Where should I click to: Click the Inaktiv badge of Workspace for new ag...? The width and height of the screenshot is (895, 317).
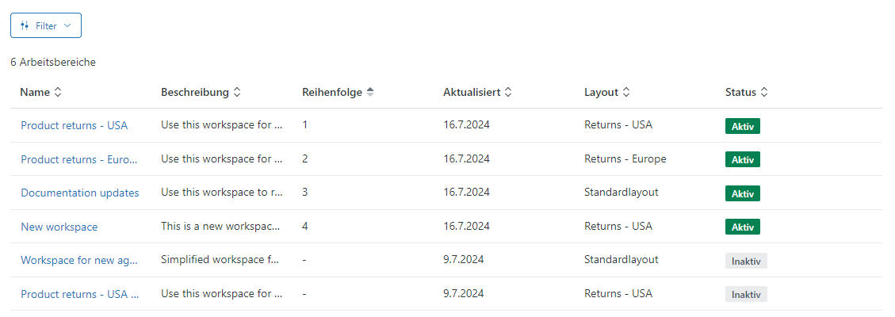pyautogui.click(x=747, y=261)
